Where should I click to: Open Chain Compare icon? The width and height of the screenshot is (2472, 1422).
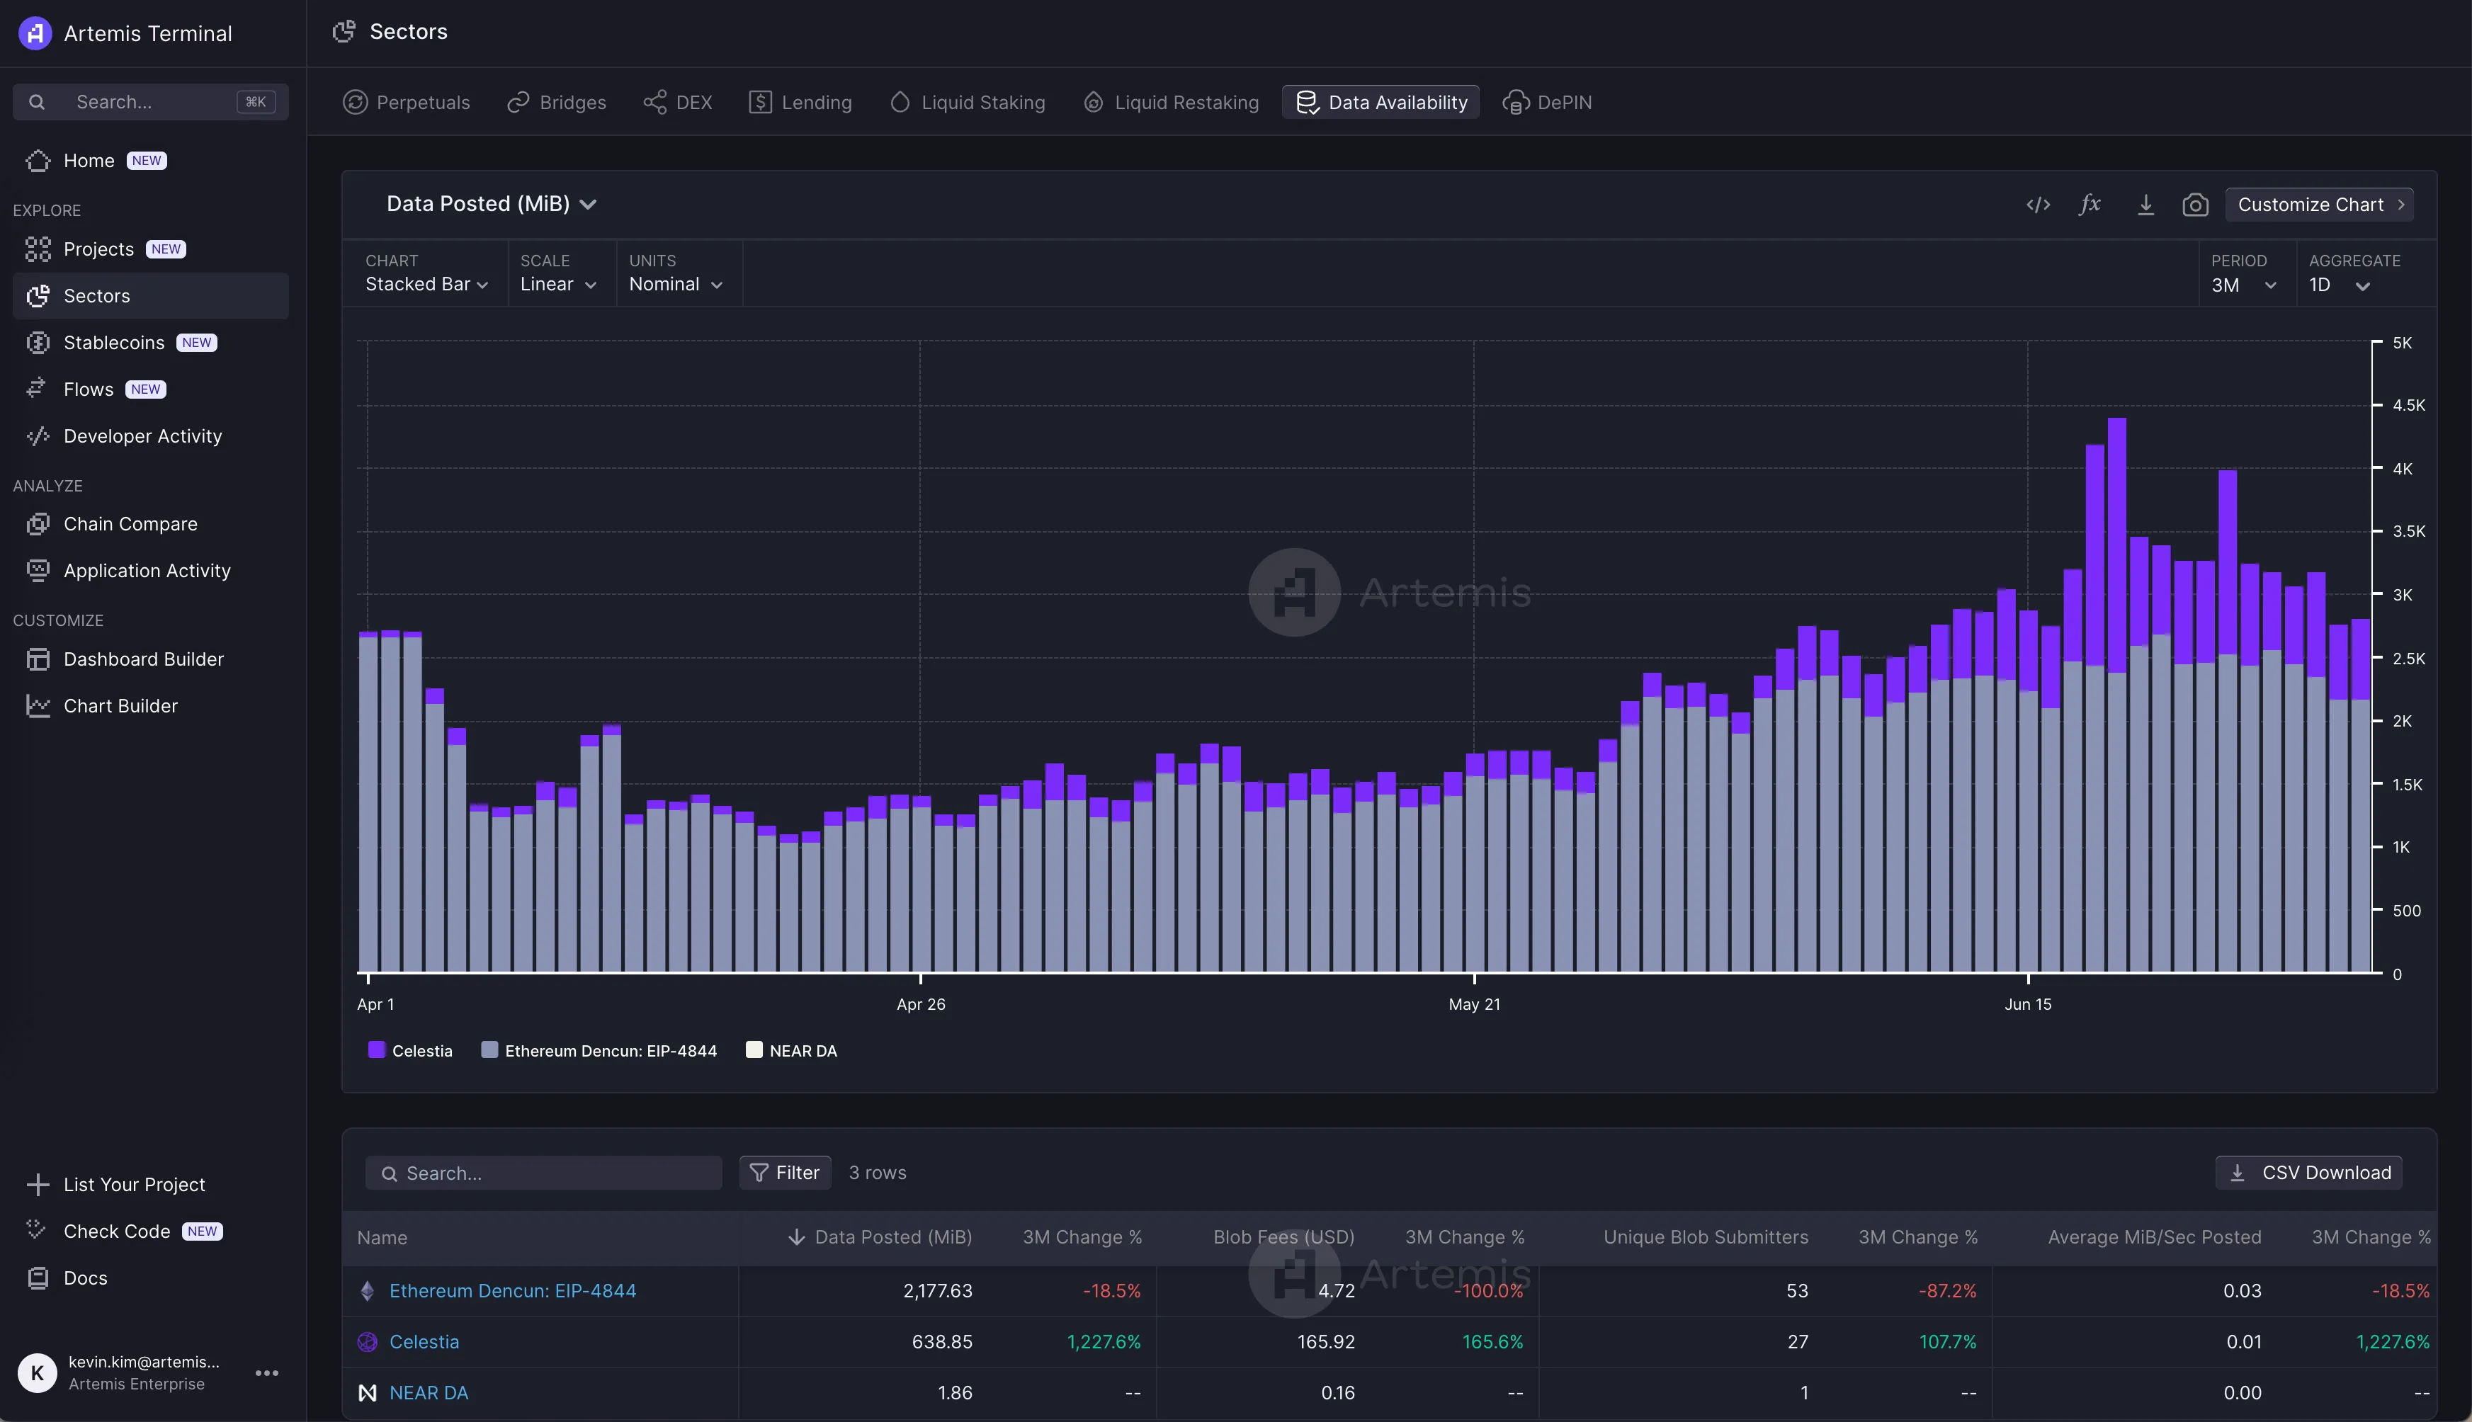38,525
